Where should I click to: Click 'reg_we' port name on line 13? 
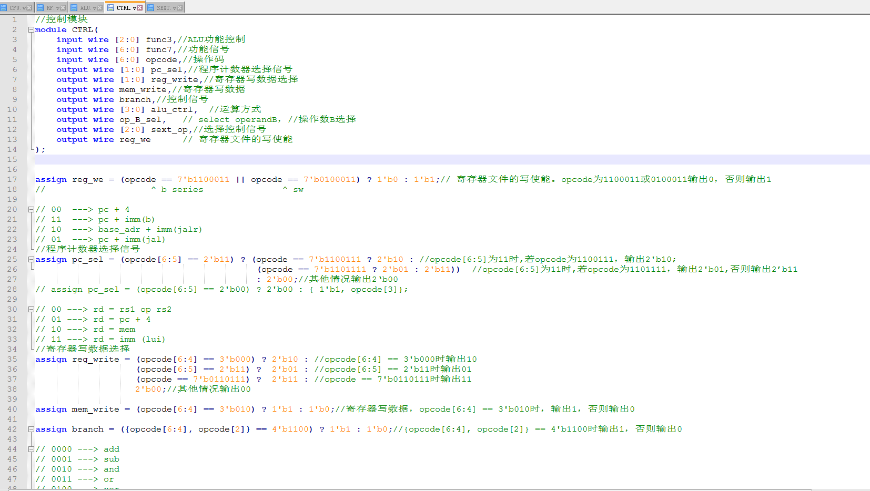click(135, 140)
